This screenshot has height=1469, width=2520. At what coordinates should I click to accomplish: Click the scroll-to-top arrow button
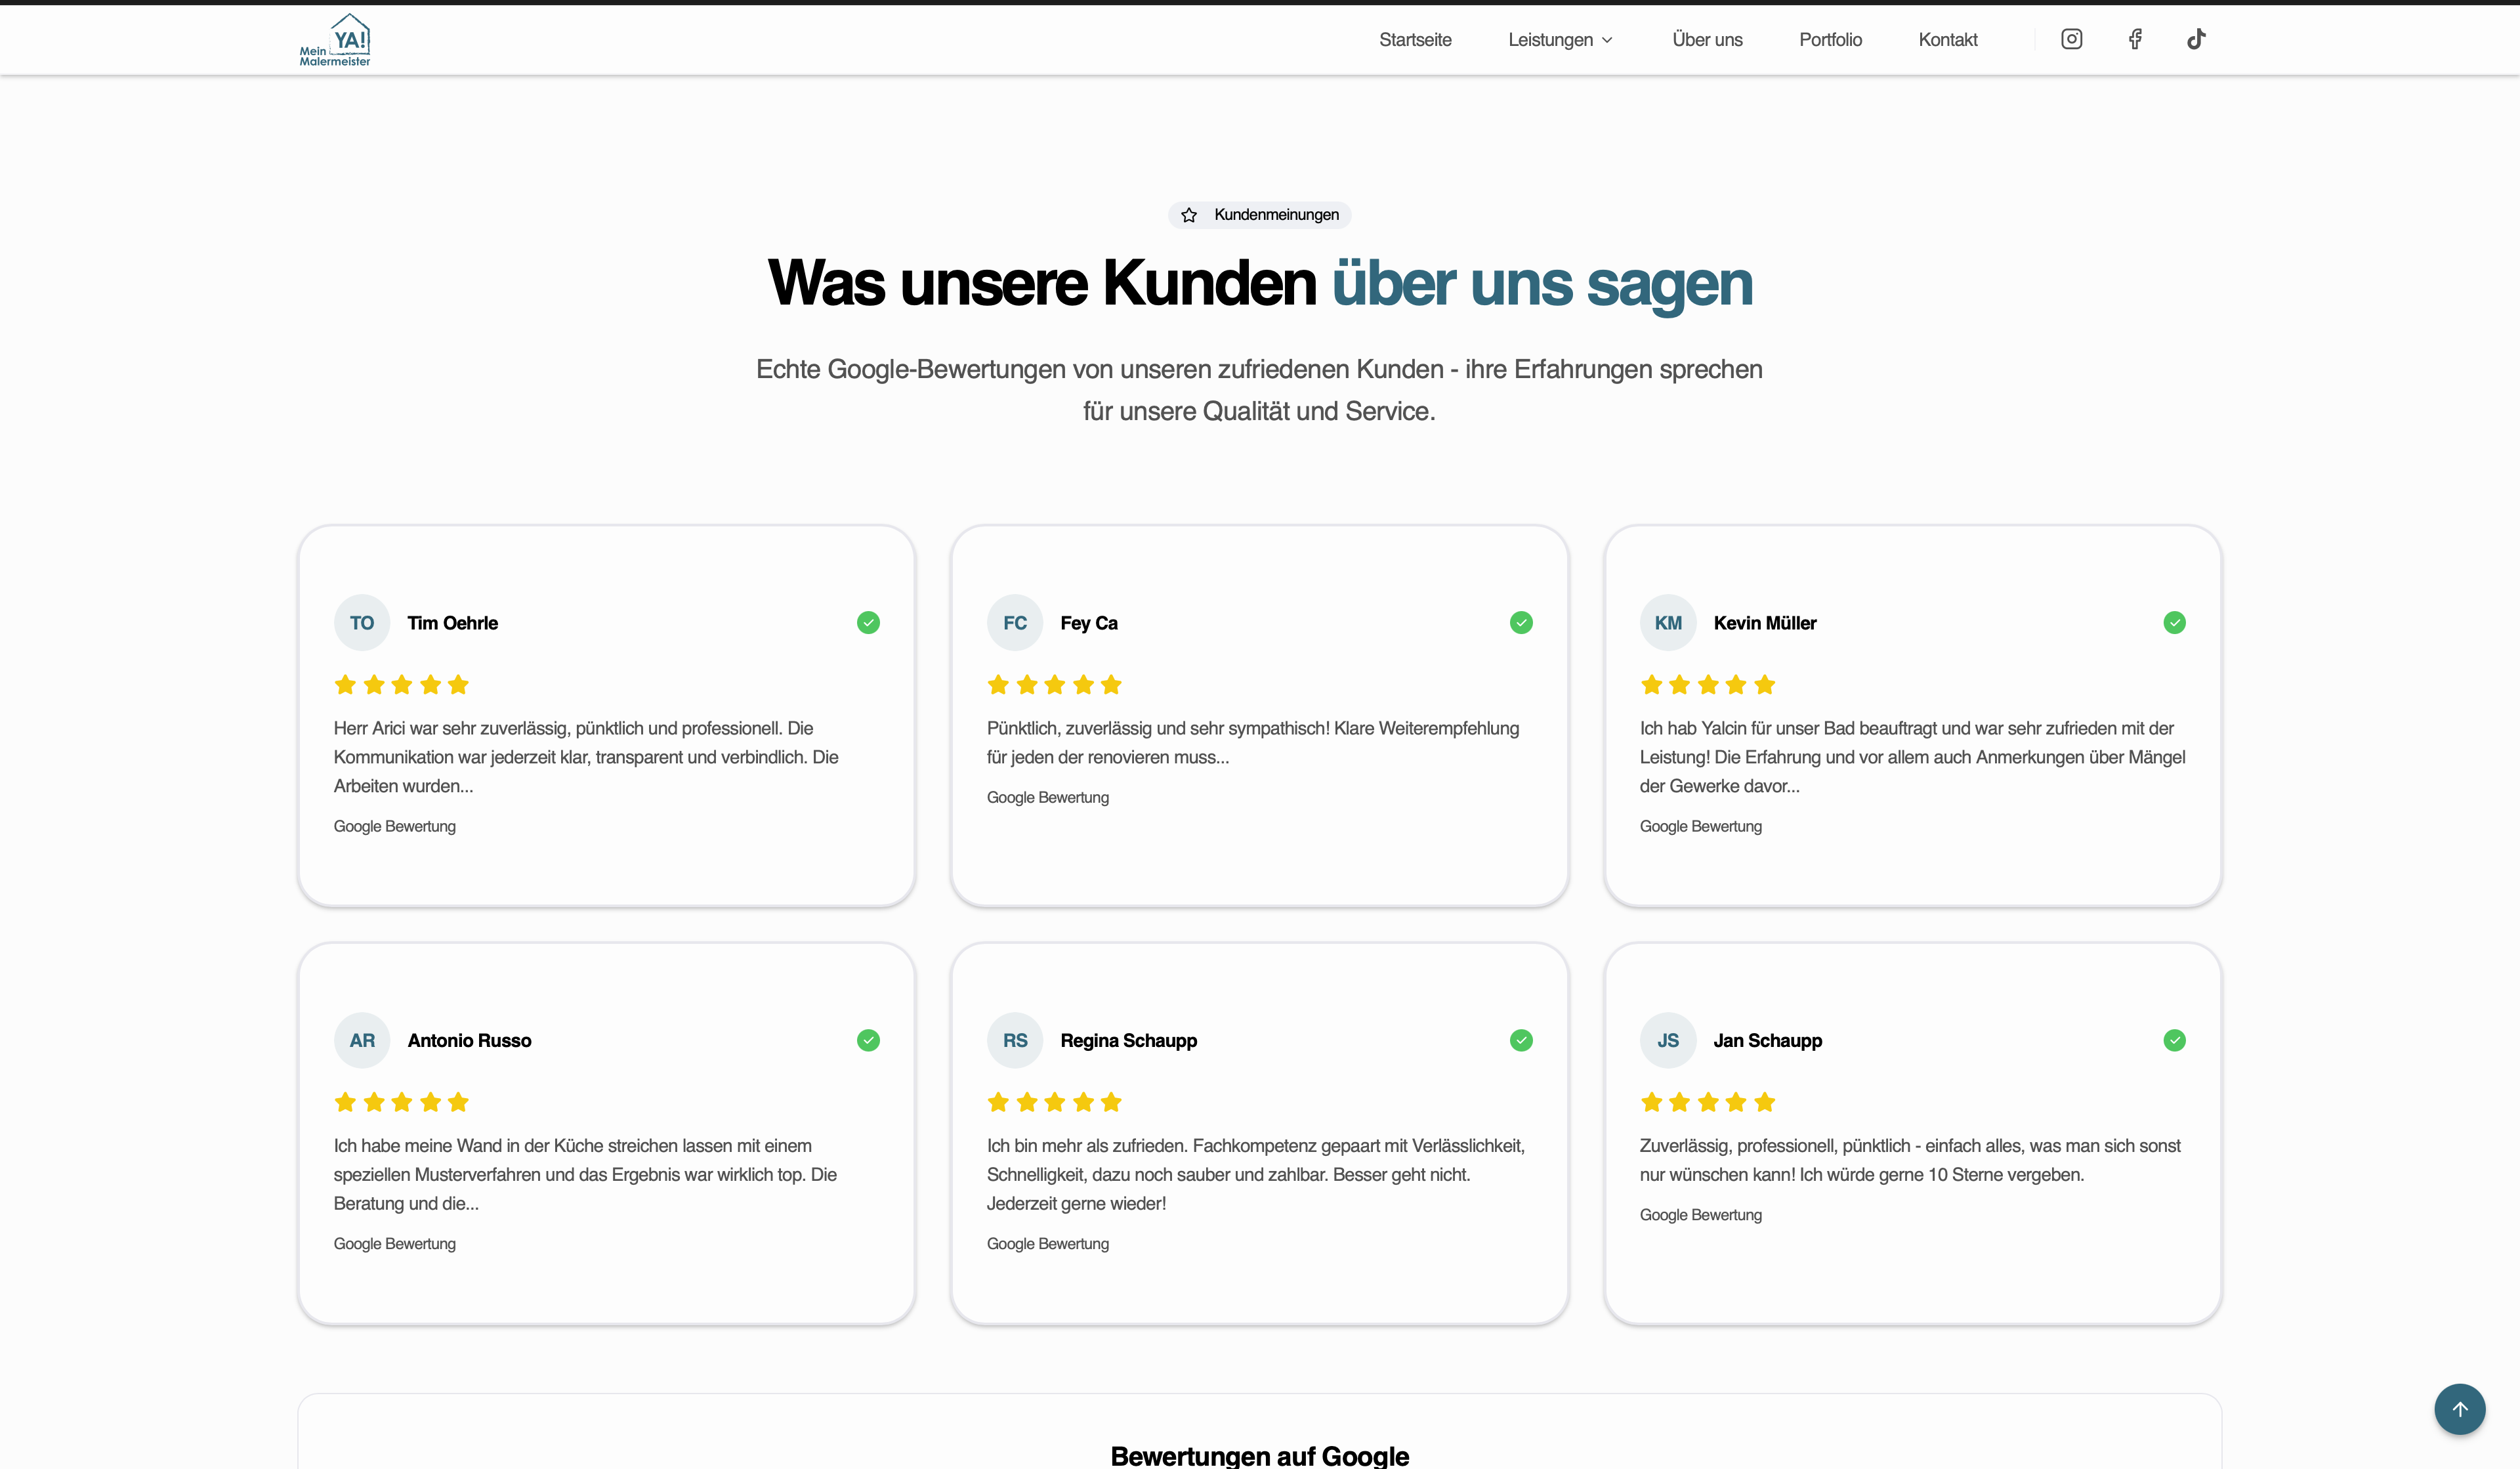tap(2459, 1409)
